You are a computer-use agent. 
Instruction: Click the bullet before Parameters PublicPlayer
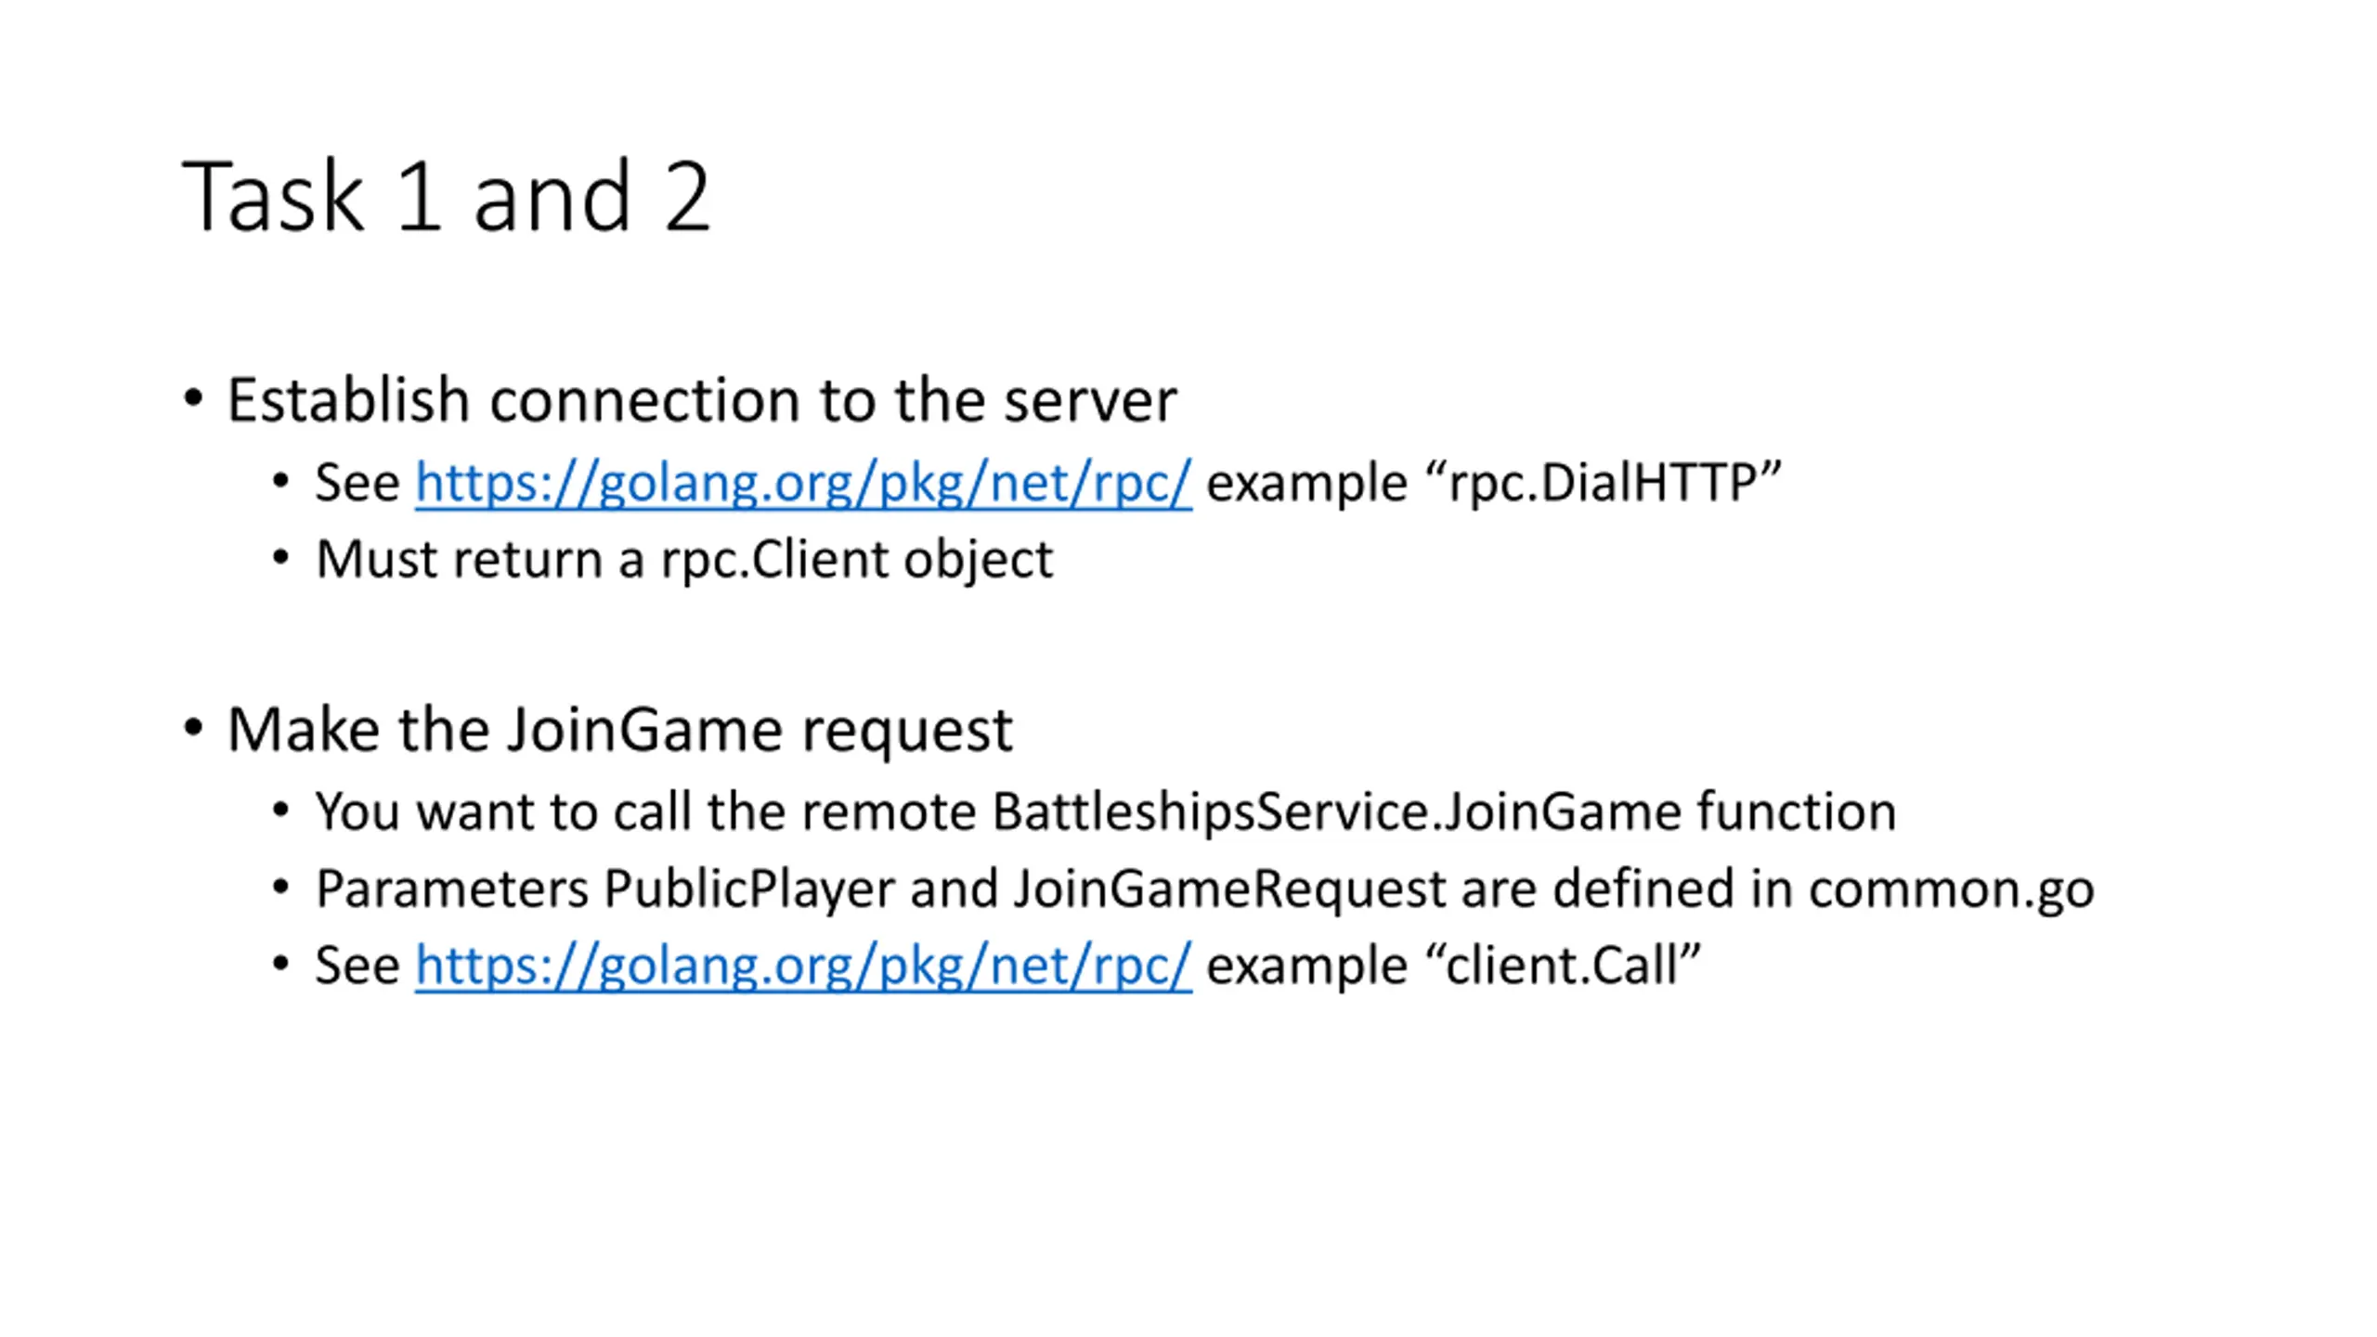point(281,889)
